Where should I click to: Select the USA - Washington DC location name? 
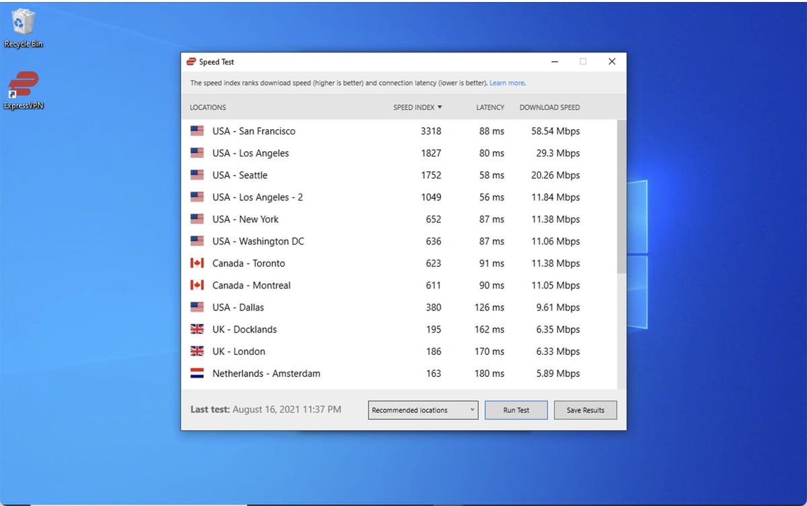click(x=258, y=241)
